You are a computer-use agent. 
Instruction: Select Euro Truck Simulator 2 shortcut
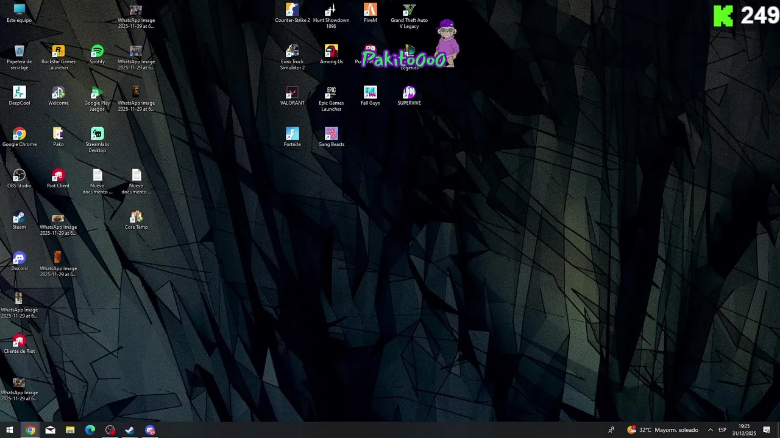pyautogui.click(x=292, y=57)
